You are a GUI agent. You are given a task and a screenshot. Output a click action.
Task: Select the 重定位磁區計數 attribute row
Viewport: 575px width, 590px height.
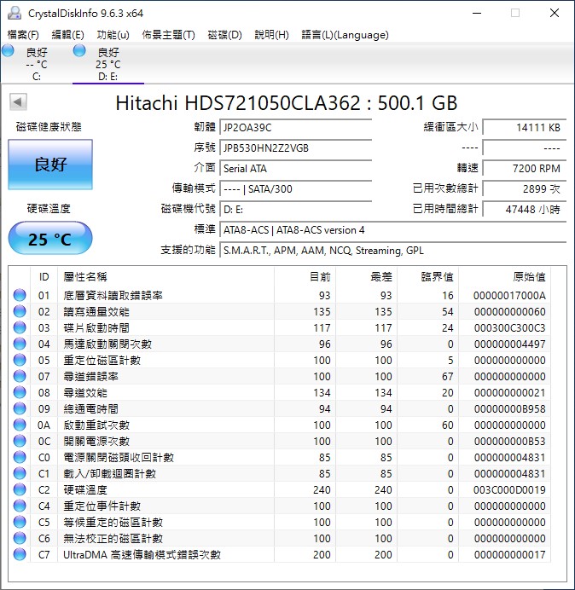pyautogui.click(x=280, y=360)
